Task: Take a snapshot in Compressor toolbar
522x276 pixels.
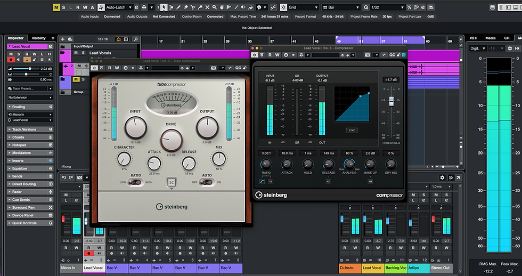Action: coord(367,55)
